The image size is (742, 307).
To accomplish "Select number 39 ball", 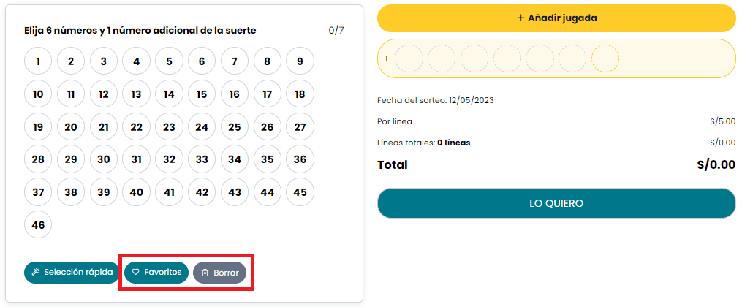I will click(104, 192).
